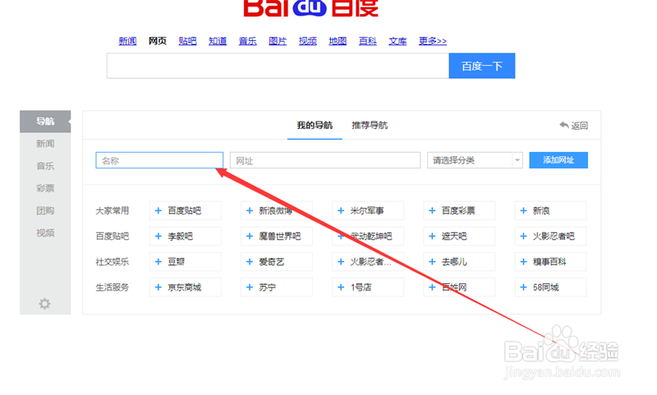Viewport: 657px width, 395px height.
Task: Click the plus icon next to 爱奇艺
Action: point(250,262)
